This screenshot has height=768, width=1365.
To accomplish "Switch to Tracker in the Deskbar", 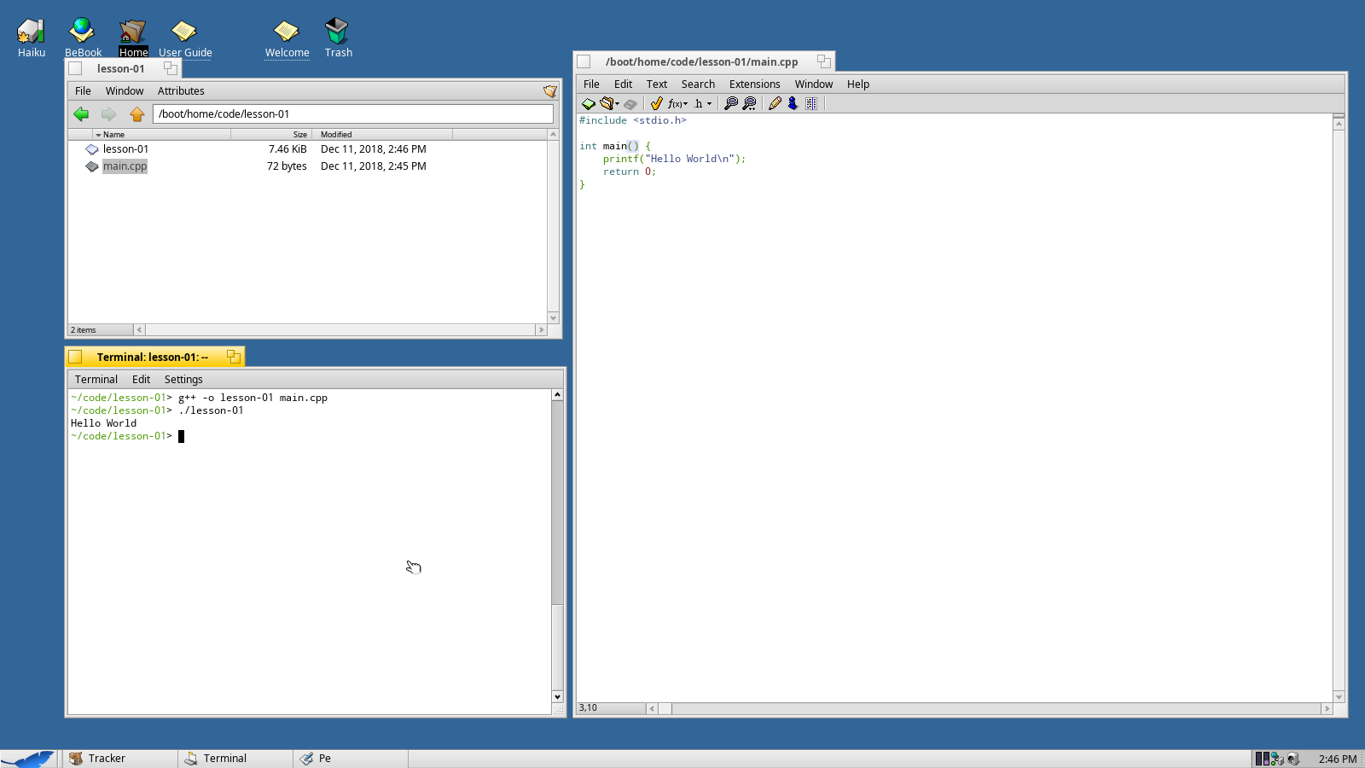I will pos(119,759).
